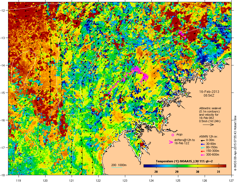Click the black 0-30m arrow in legend
237x183 pixels.
pos(203,140)
